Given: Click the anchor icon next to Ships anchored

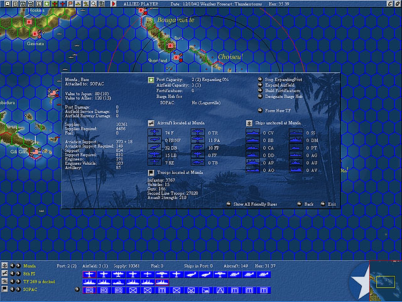Looking at the screenshot, I should tap(249, 123).
